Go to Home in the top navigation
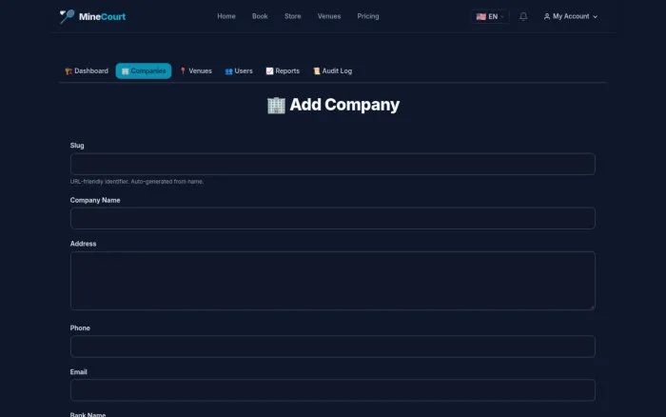The height and width of the screenshot is (417, 666). 226,16
